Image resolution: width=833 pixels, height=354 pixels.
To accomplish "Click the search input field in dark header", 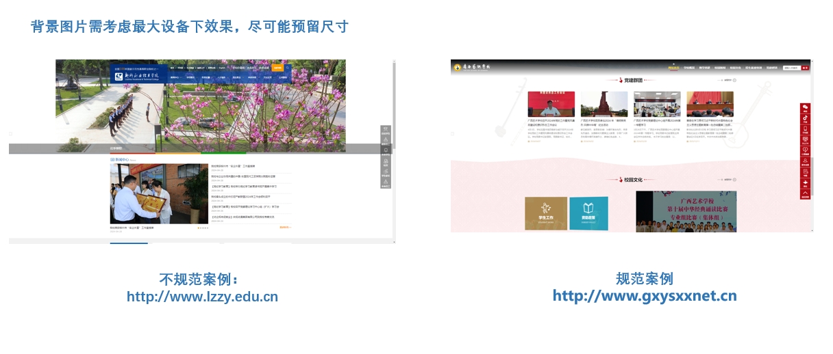I will 791,68.
